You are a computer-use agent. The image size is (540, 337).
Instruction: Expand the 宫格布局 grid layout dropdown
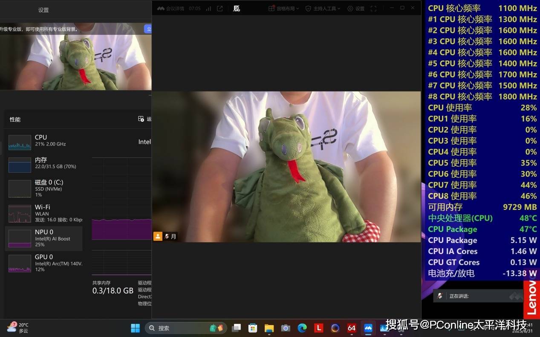284,9
